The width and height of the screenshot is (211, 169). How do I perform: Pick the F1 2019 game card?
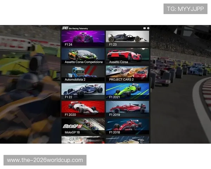[127, 109]
